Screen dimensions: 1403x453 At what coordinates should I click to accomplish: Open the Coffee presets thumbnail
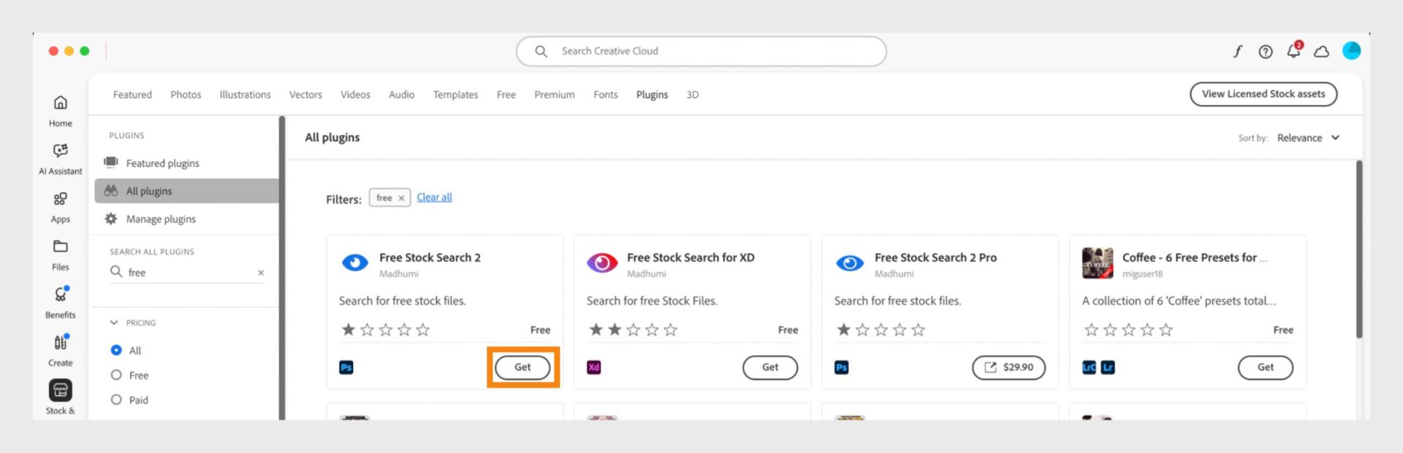click(1098, 263)
